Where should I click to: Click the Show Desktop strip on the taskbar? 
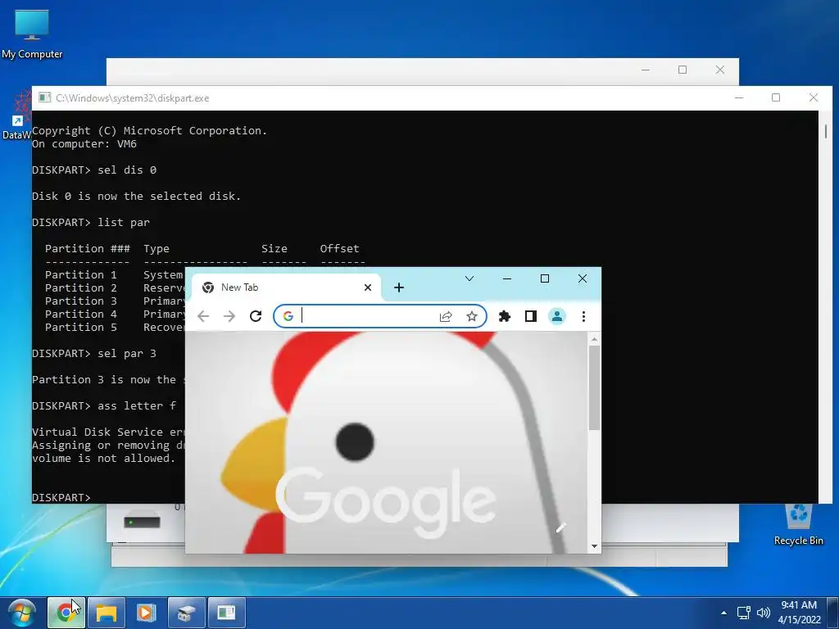pyautogui.click(x=832, y=613)
